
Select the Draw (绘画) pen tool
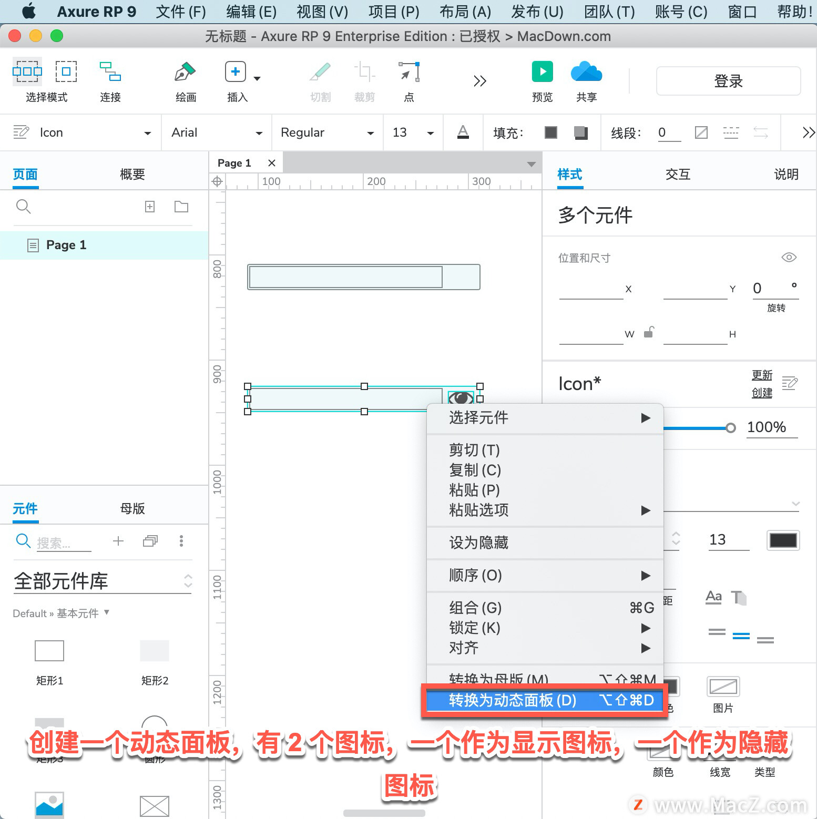tap(185, 71)
